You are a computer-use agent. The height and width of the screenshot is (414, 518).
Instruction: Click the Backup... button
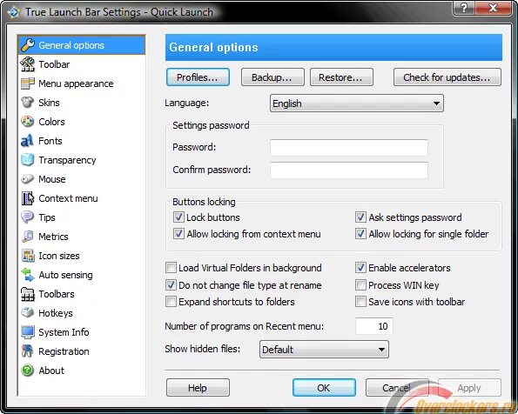[x=272, y=77]
